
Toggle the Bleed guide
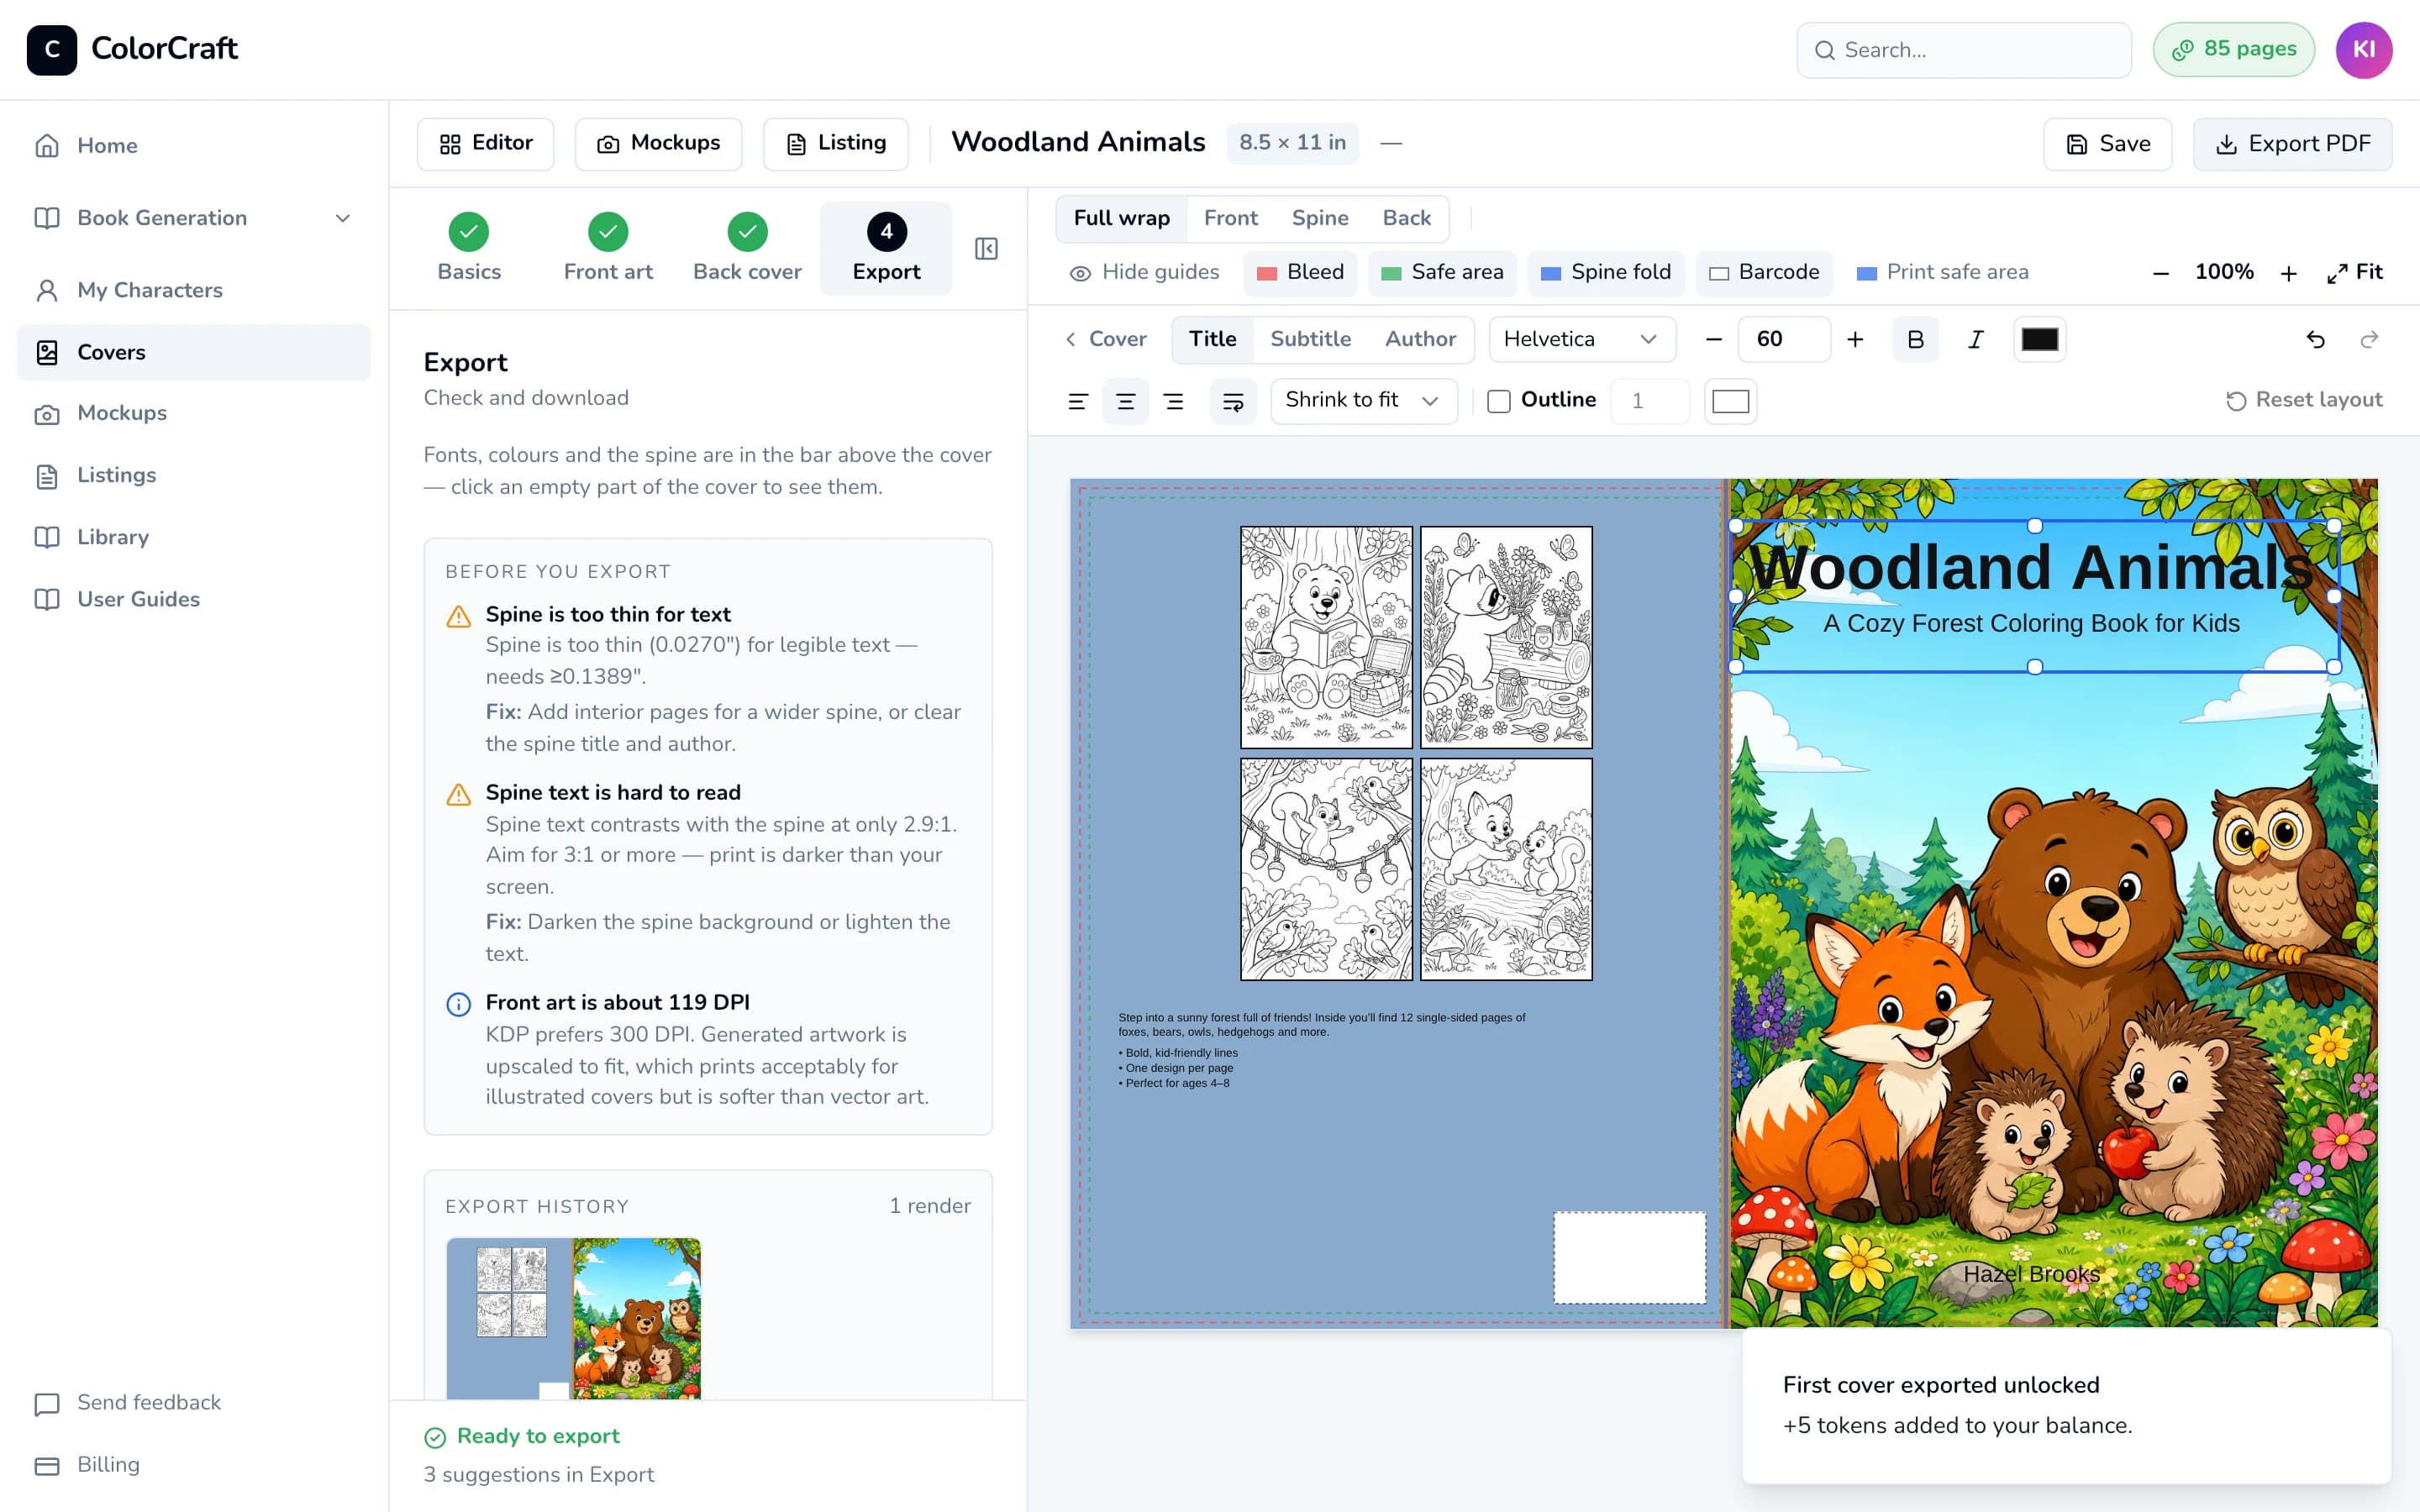pyautogui.click(x=1300, y=272)
